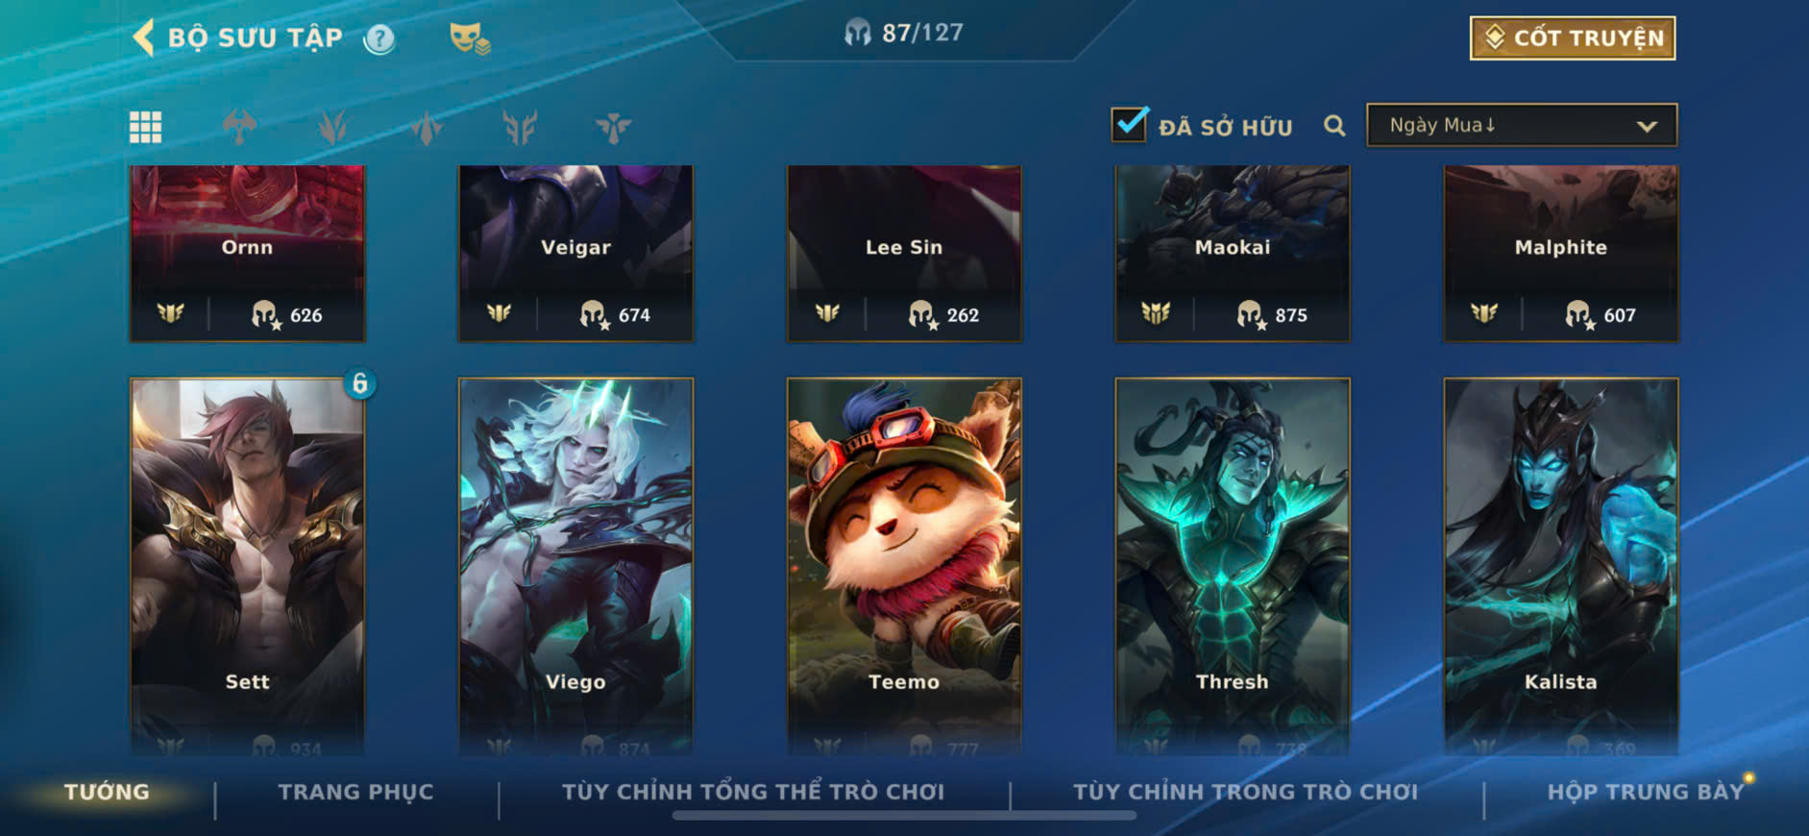Uncheck the Đã Sở Hữu checkbox
This screenshot has height=836, width=1809.
1129,124
